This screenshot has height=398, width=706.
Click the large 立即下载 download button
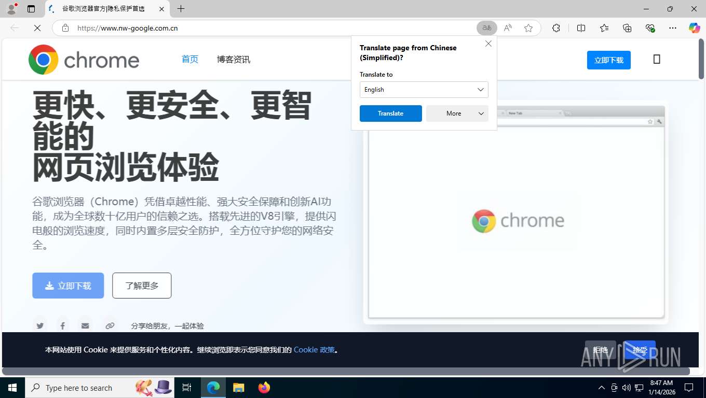68,286
